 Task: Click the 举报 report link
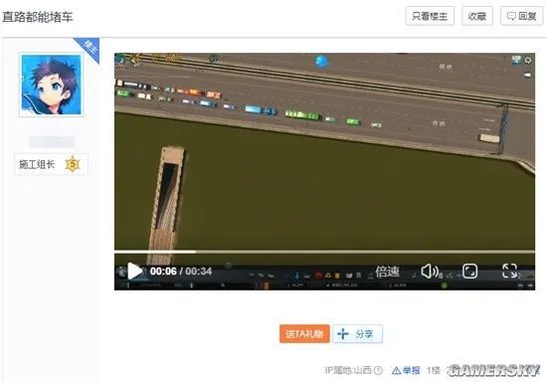tap(406, 370)
